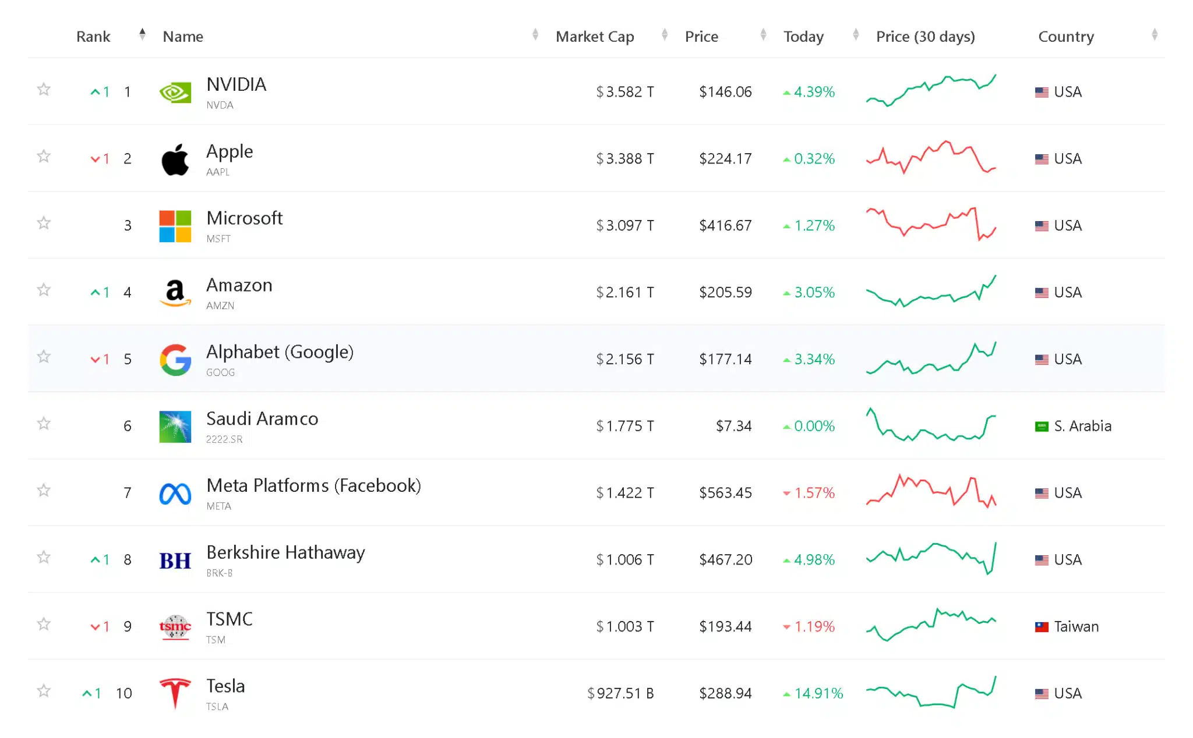
Task: Click the Amazon logo
Action: pyautogui.click(x=174, y=292)
